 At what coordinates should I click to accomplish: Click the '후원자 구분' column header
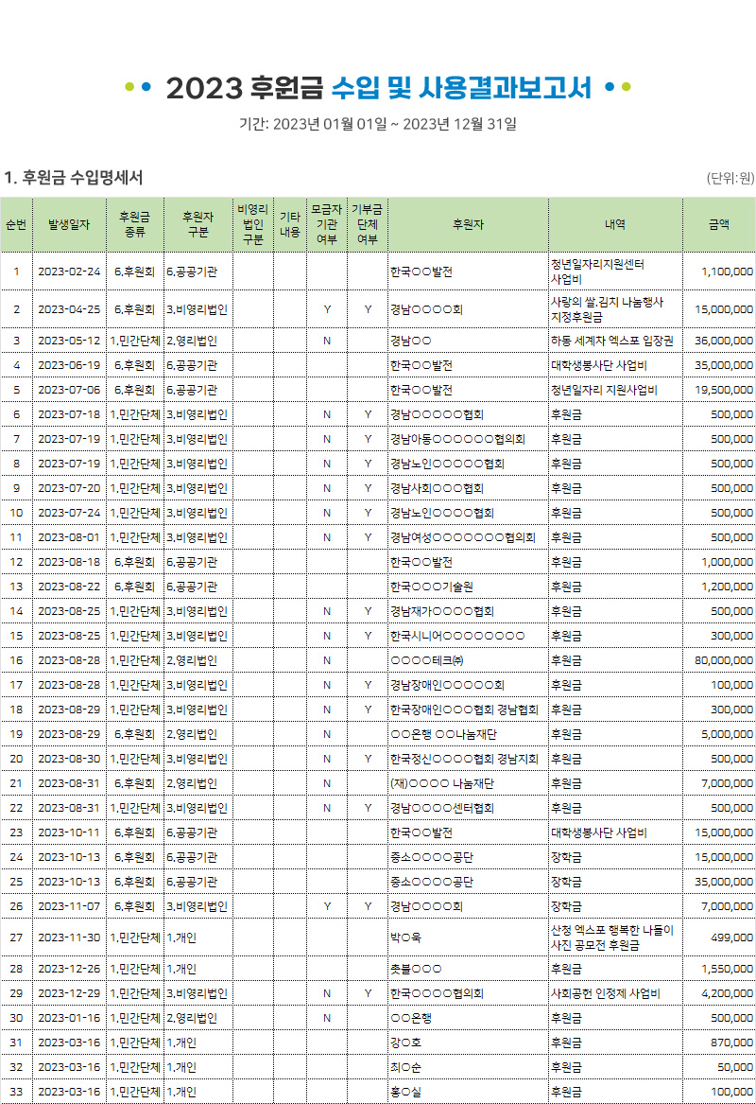point(198,224)
